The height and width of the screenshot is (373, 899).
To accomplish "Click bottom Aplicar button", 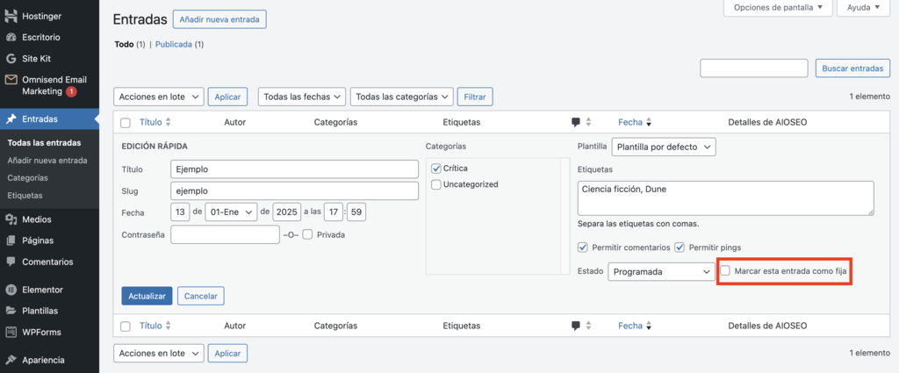I will [227, 353].
